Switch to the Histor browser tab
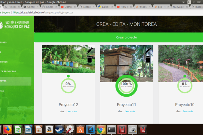This screenshot has height=135, width=203. [x=12, y=7]
